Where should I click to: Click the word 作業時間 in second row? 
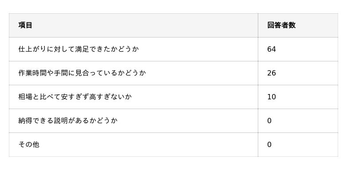pos(32,73)
